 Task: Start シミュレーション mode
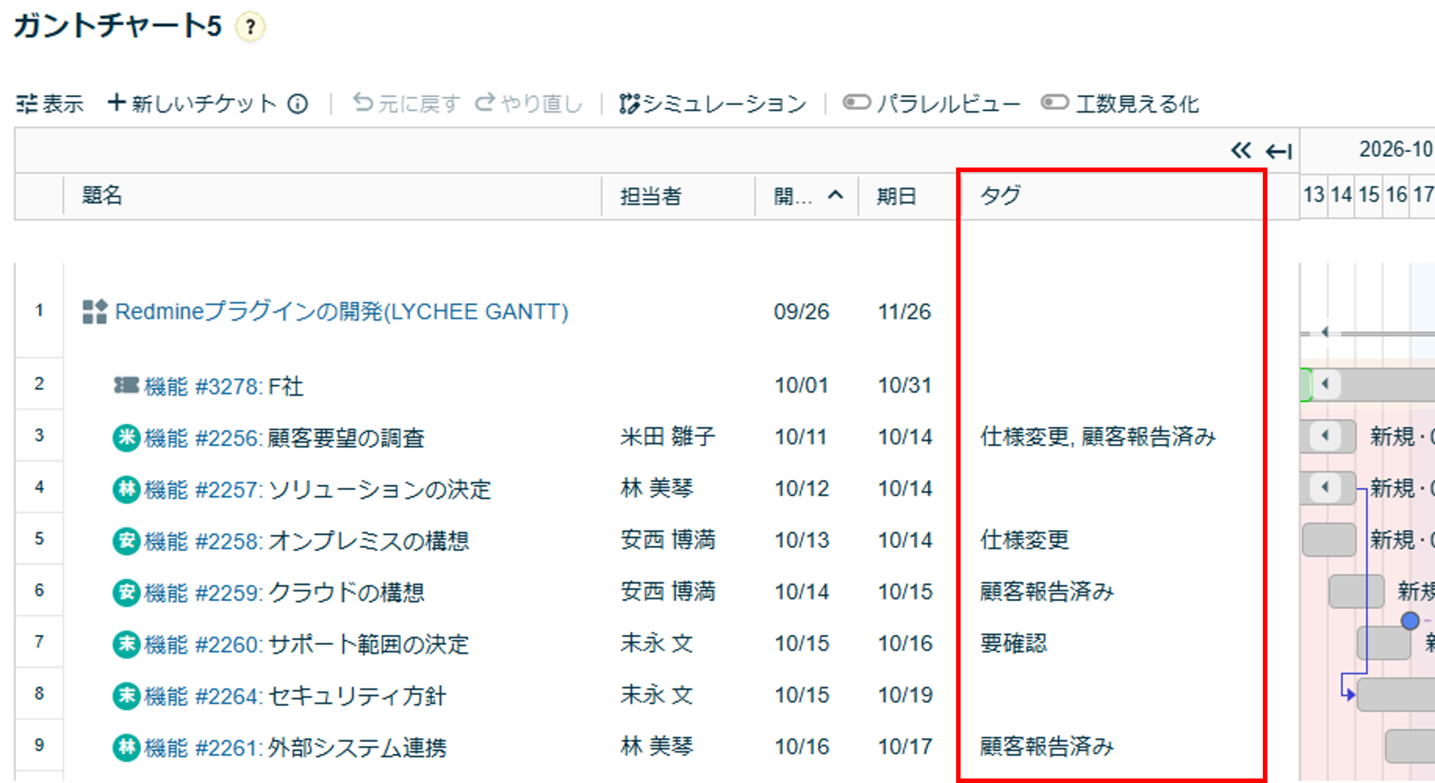[x=712, y=104]
